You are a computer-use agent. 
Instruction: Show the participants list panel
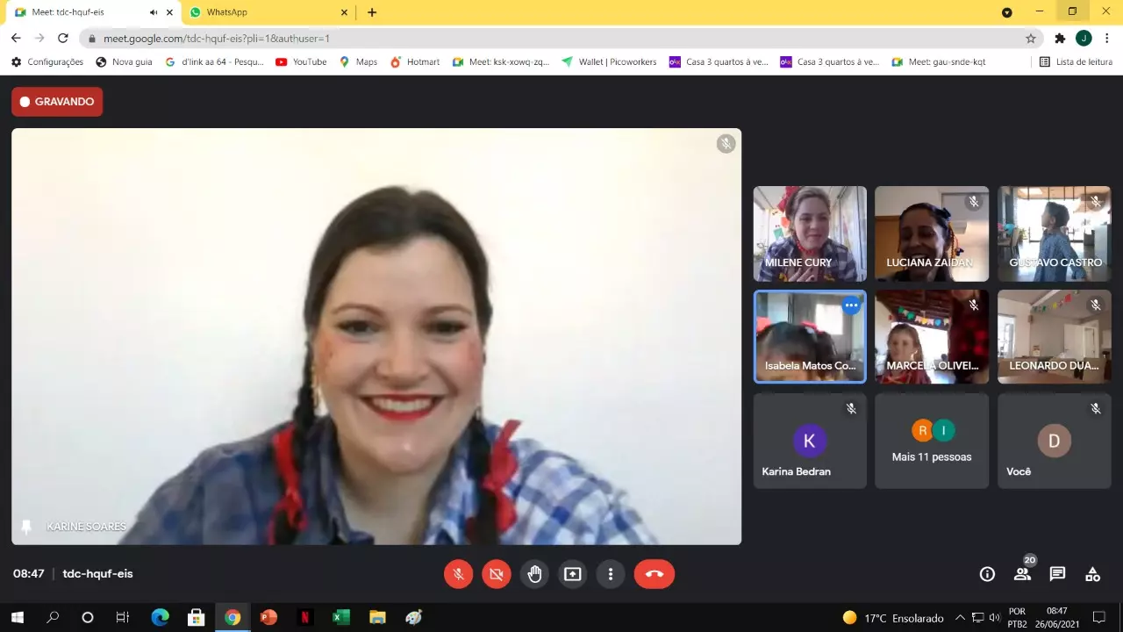(x=1022, y=574)
